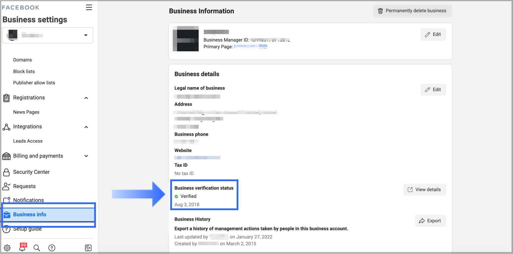Click the Registrations clipboard icon
Viewport: 513px width, 254px height.
tap(6, 98)
